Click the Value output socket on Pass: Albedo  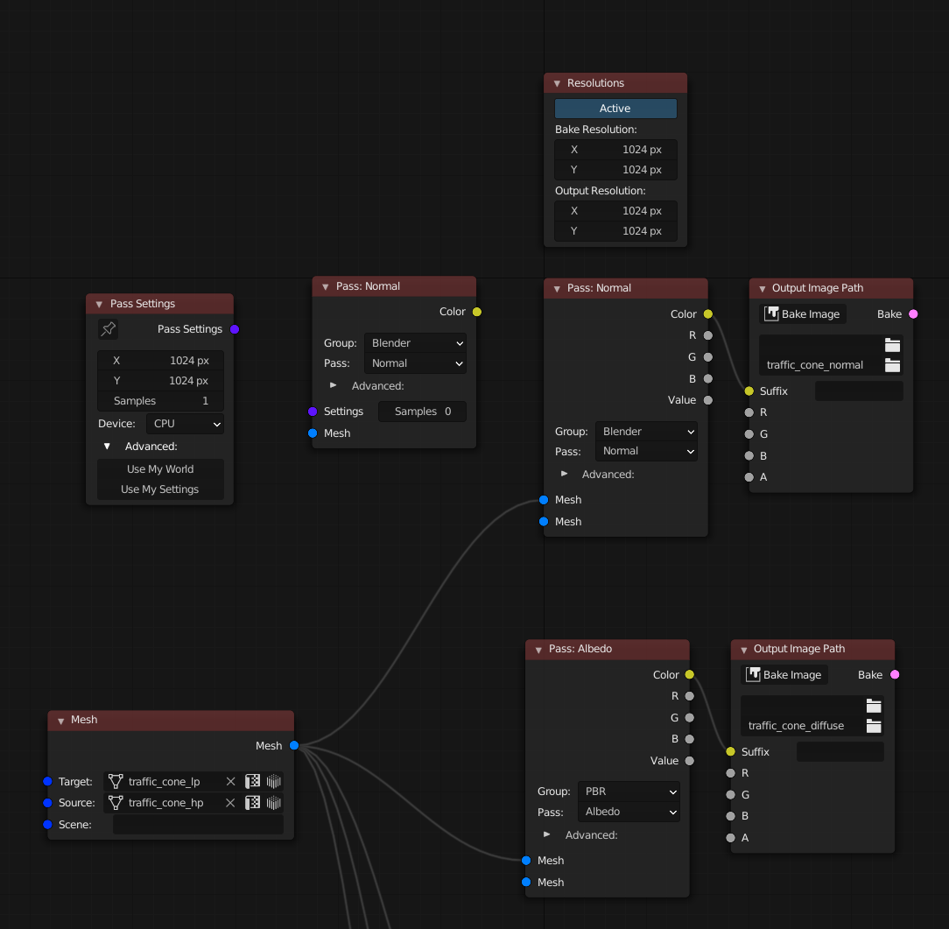[x=689, y=761]
